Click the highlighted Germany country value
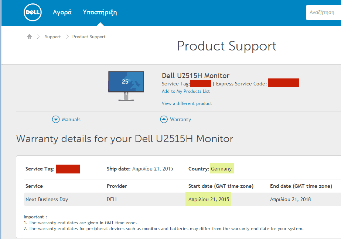 tap(221, 169)
